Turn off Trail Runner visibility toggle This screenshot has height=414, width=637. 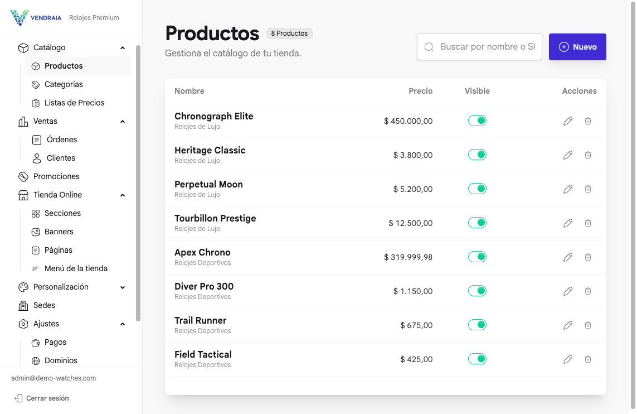tap(477, 325)
